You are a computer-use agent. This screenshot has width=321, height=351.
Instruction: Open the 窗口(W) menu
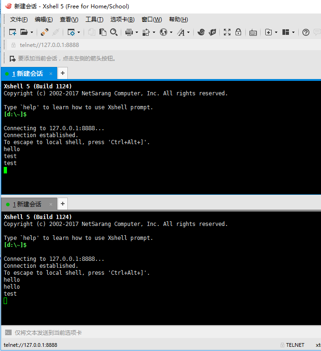pos(151,20)
